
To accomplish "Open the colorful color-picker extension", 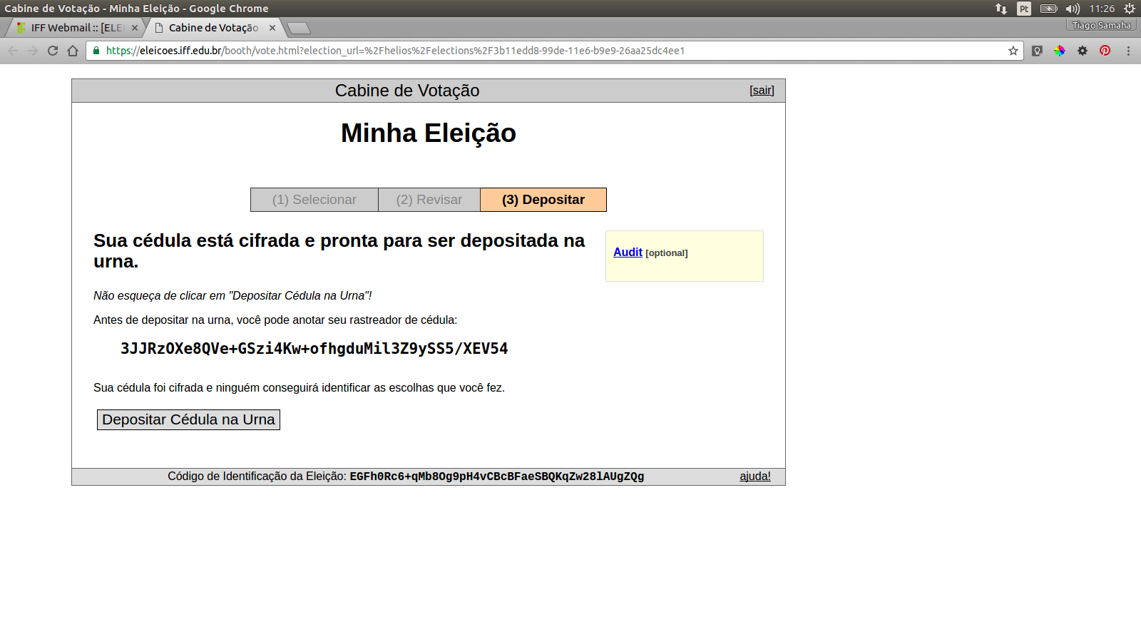I will 1060,51.
